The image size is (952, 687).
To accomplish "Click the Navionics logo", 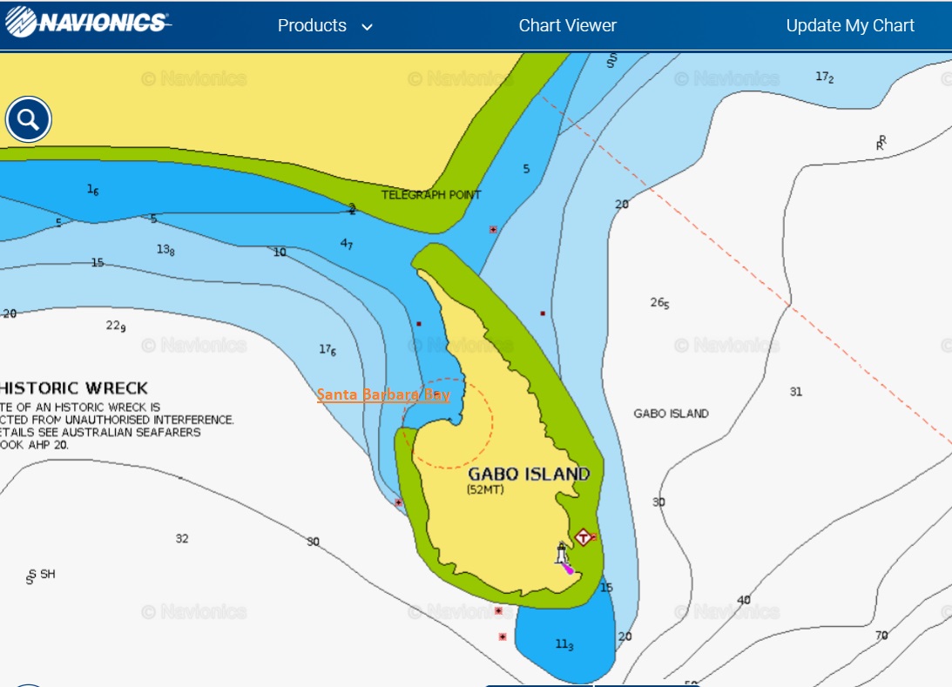I will click(x=87, y=24).
